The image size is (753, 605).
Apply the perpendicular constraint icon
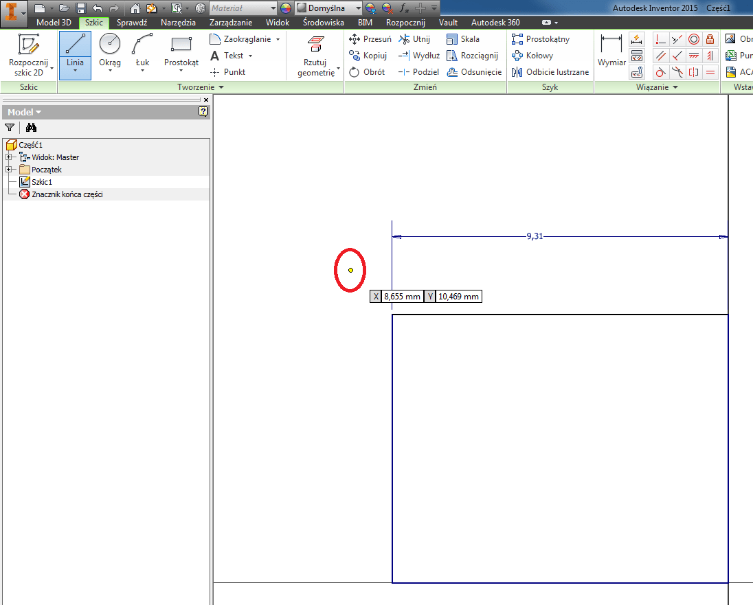pyautogui.click(x=677, y=56)
